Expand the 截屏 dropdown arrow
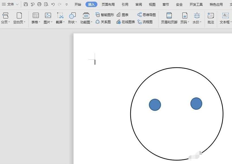This screenshot has height=164, width=232. click(x=64, y=22)
